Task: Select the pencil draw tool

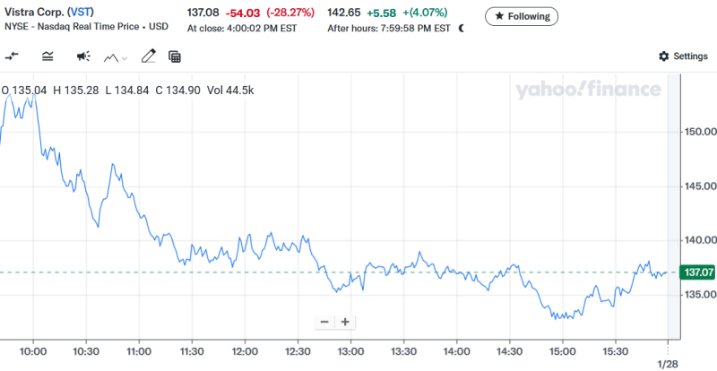Action: (x=148, y=56)
